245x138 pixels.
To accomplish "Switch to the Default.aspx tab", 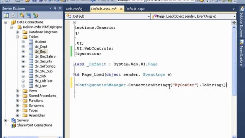I will click(135, 9).
